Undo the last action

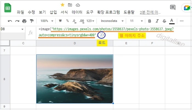(10, 21)
